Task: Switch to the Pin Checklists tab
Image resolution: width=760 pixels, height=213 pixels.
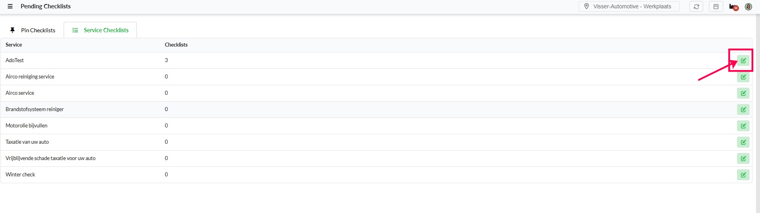Action: coord(33,30)
